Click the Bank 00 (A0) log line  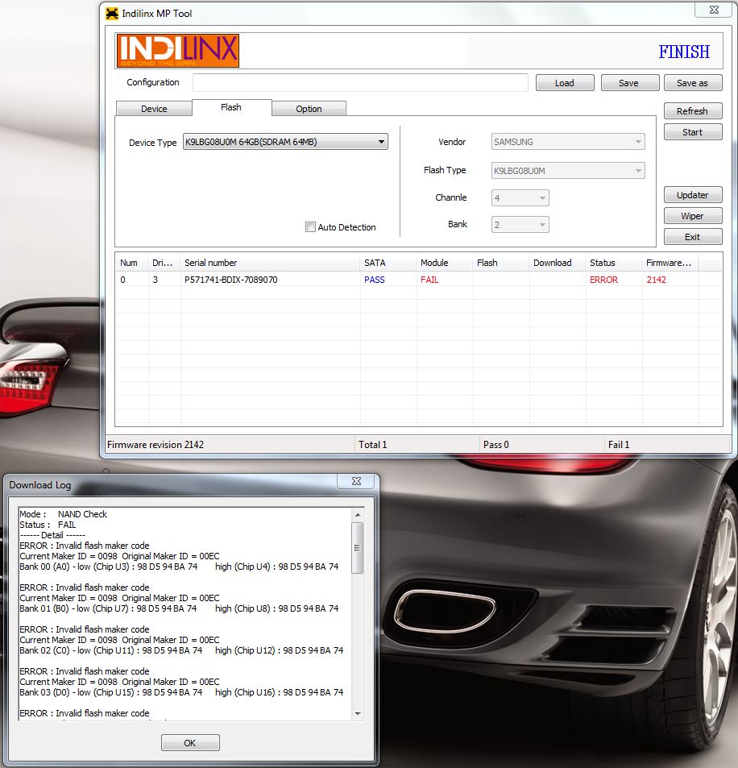pyautogui.click(x=179, y=567)
